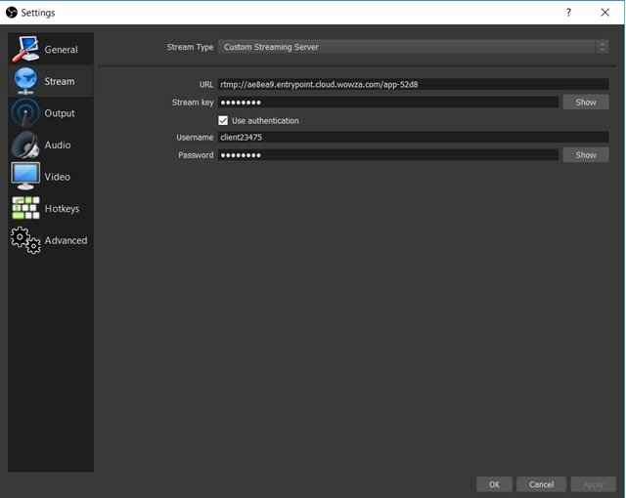Click the Stream Type stepper arrows
The image size is (626, 498).
point(603,47)
